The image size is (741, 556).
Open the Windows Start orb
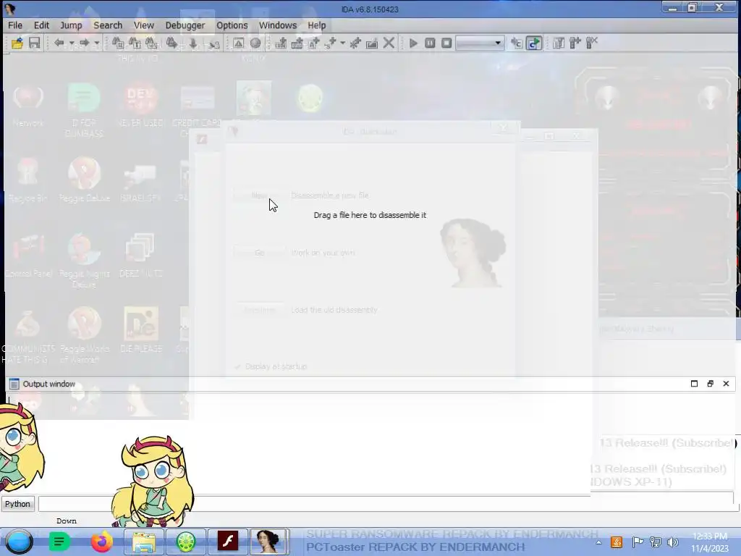point(19,542)
